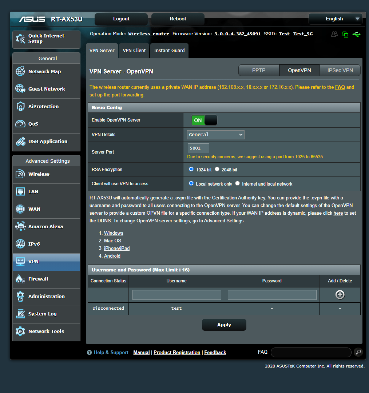Switch to the VPN Client tab
This screenshot has width=369, height=393.
tap(134, 51)
